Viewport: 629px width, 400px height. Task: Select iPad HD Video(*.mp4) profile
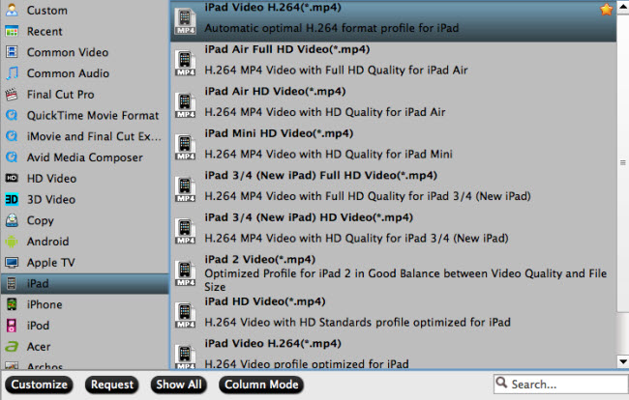click(x=394, y=315)
